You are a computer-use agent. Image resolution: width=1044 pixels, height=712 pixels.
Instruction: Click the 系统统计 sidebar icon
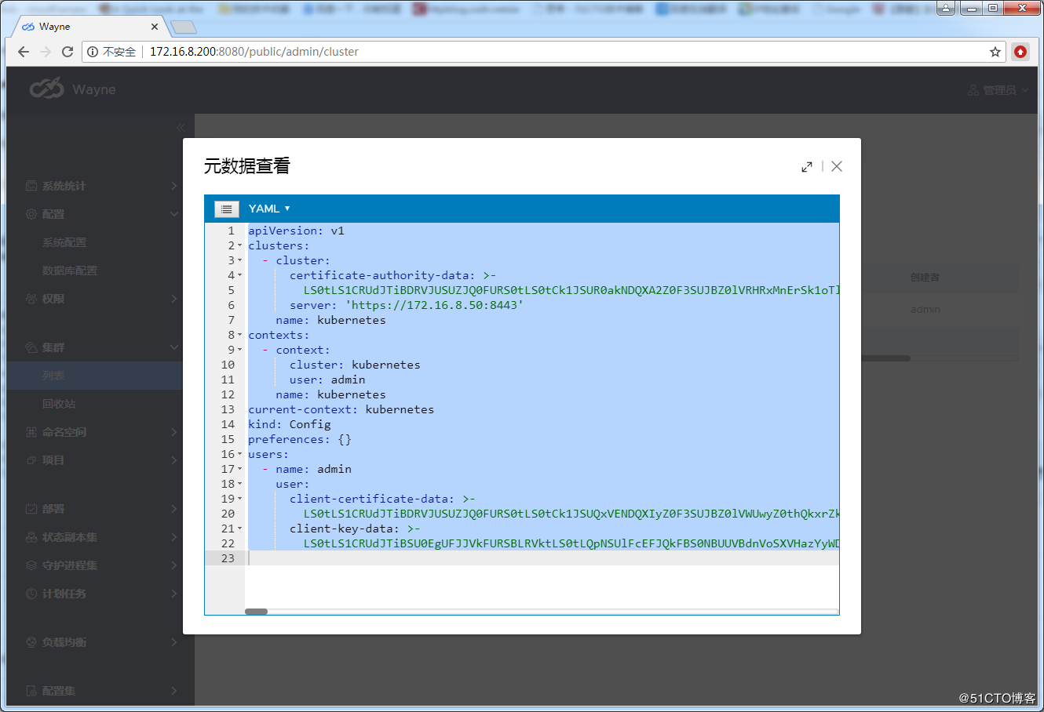31,186
